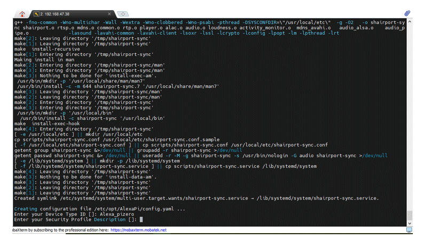Click scrollbar down arrow in terminal
Viewport: 425px width, 239px height.
tap(410, 224)
